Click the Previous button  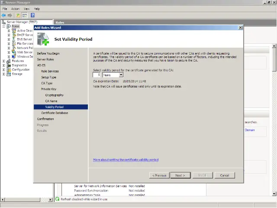(x=159, y=175)
